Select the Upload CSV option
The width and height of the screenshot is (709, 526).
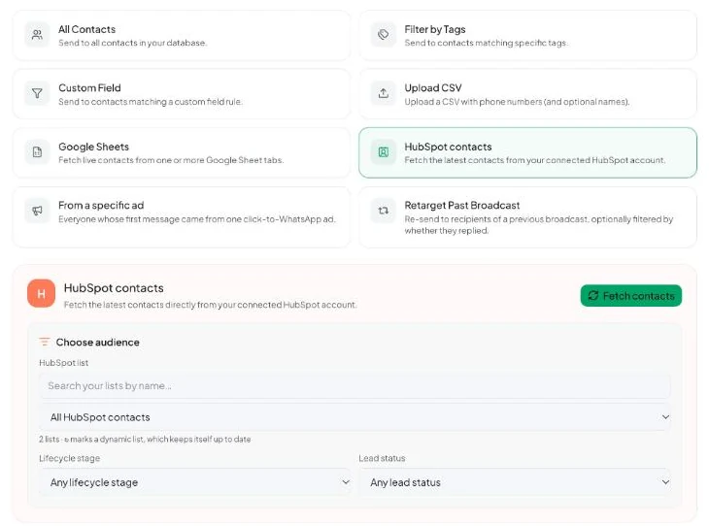tap(527, 94)
